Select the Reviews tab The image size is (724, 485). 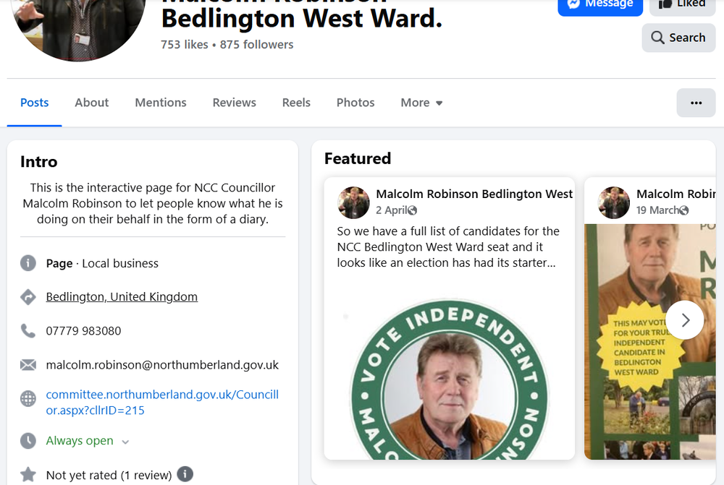pyautogui.click(x=234, y=103)
